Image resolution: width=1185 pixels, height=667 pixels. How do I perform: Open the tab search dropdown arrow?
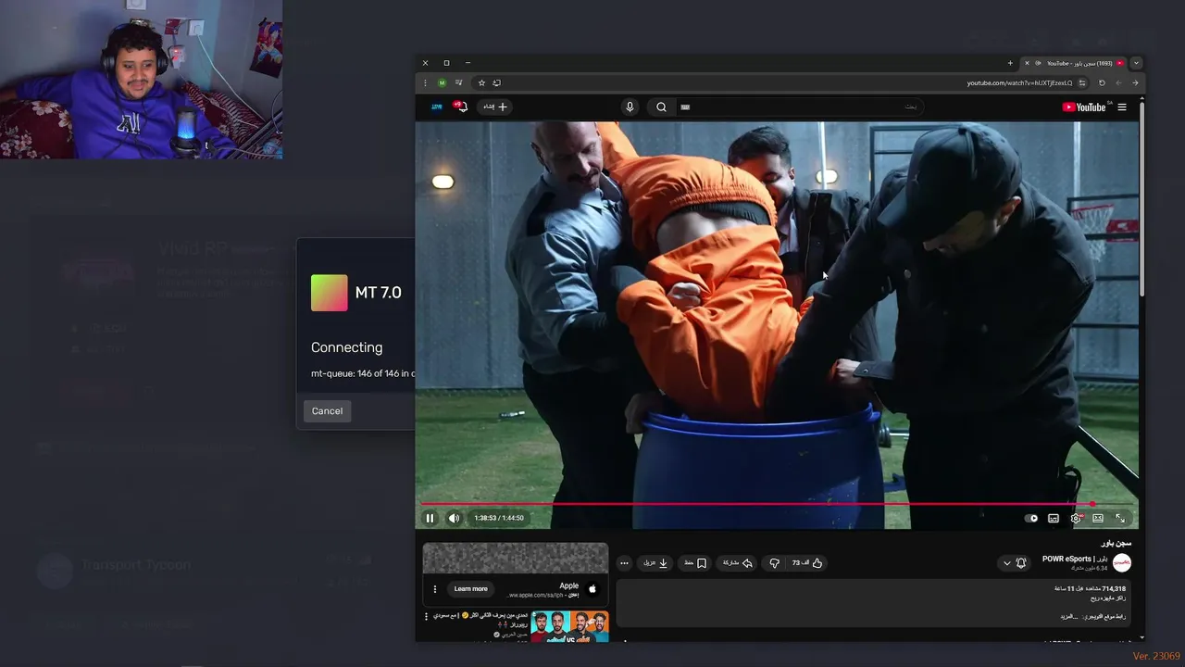click(1136, 63)
